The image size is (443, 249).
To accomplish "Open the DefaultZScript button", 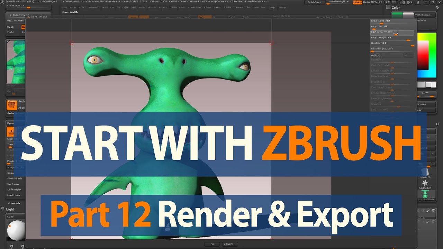I will pos(372,2).
